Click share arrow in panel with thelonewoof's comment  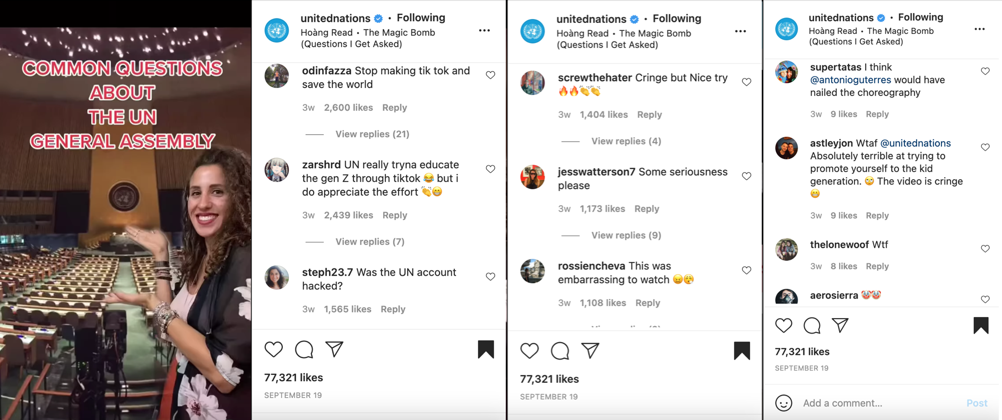coord(840,325)
